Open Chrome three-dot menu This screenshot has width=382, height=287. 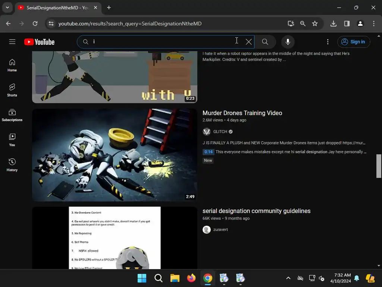click(374, 24)
